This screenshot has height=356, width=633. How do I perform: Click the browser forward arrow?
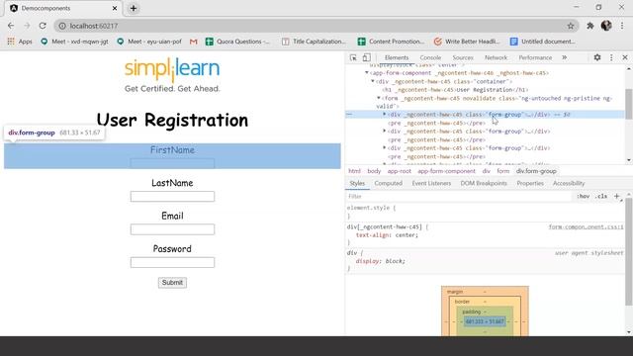[27, 26]
